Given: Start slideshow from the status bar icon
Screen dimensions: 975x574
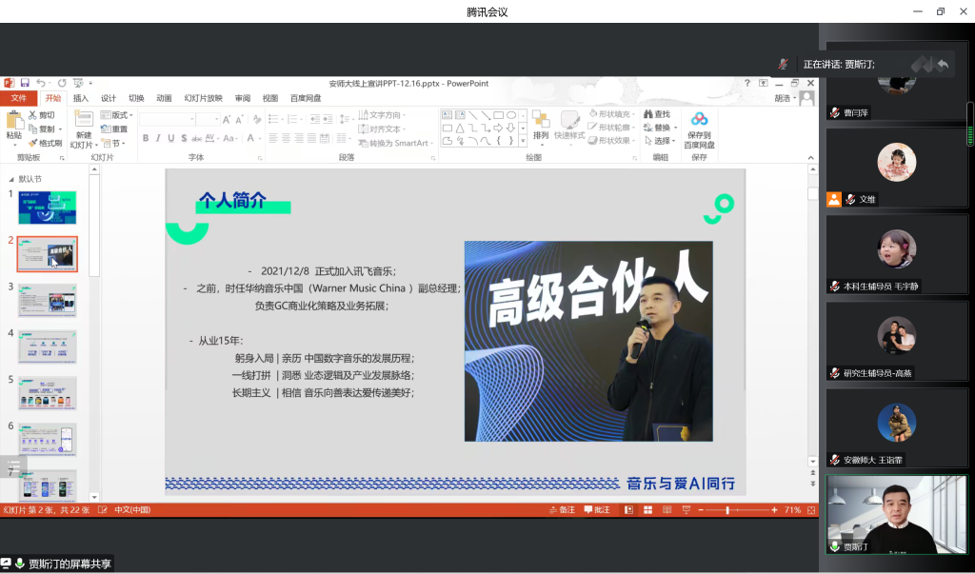Looking at the screenshot, I should [x=686, y=510].
